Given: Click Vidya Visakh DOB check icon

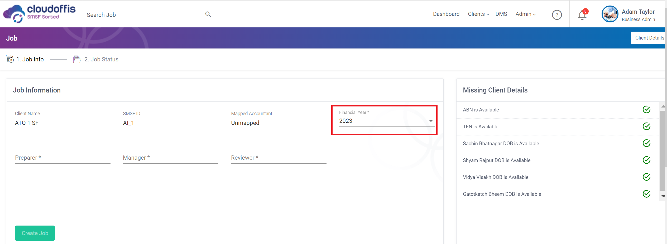Looking at the screenshot, I should click(646, 177).
